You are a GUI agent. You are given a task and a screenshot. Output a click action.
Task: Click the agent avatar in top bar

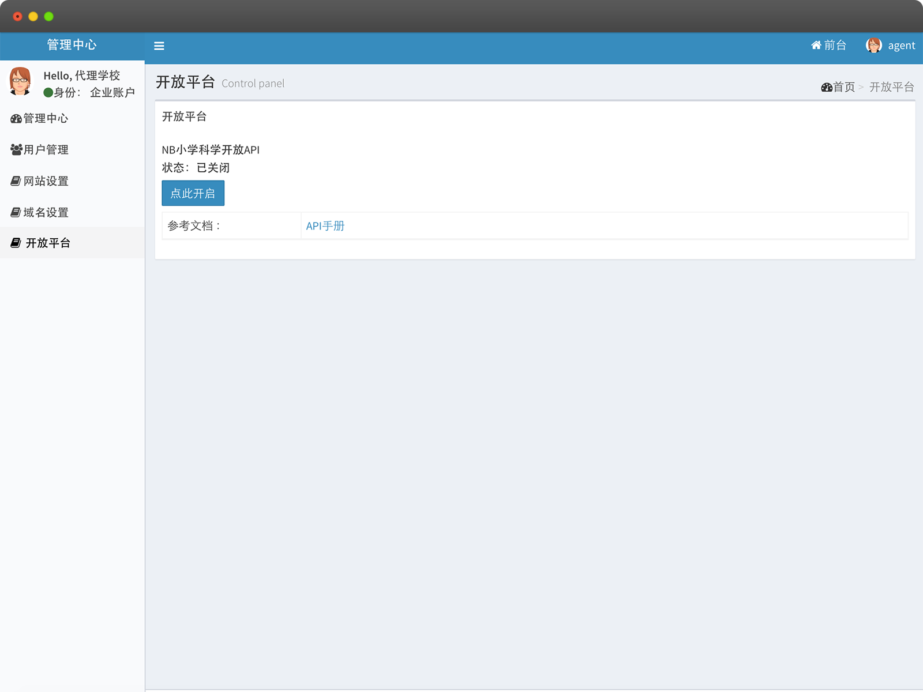click(x=873, y=46)
